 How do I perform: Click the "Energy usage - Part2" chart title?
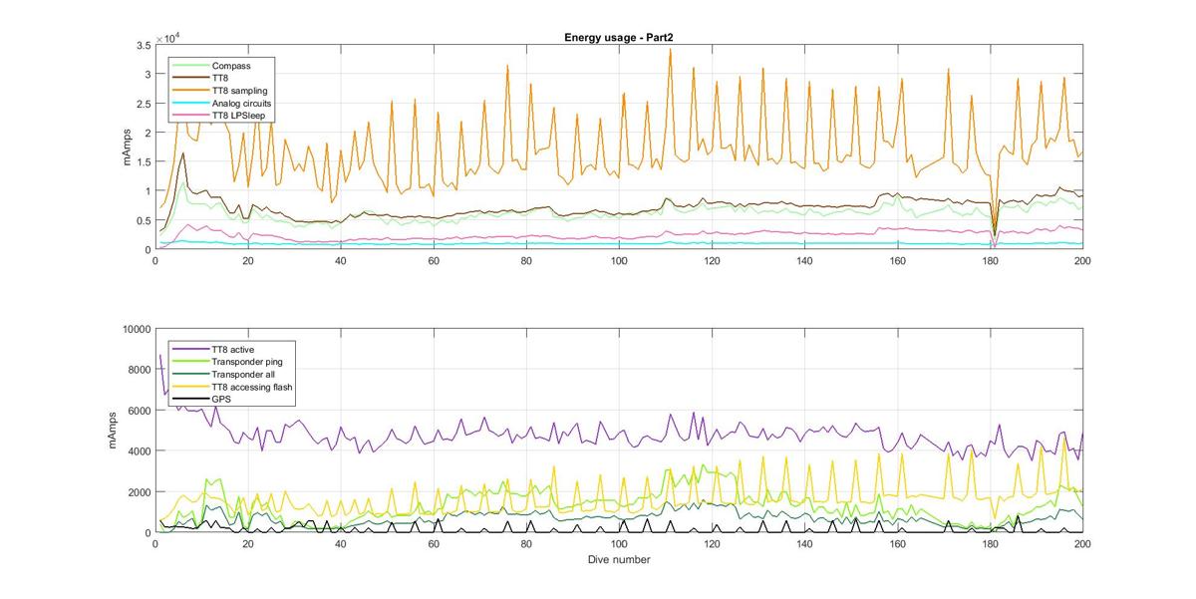pyautogui.click(x=619, y=38)
